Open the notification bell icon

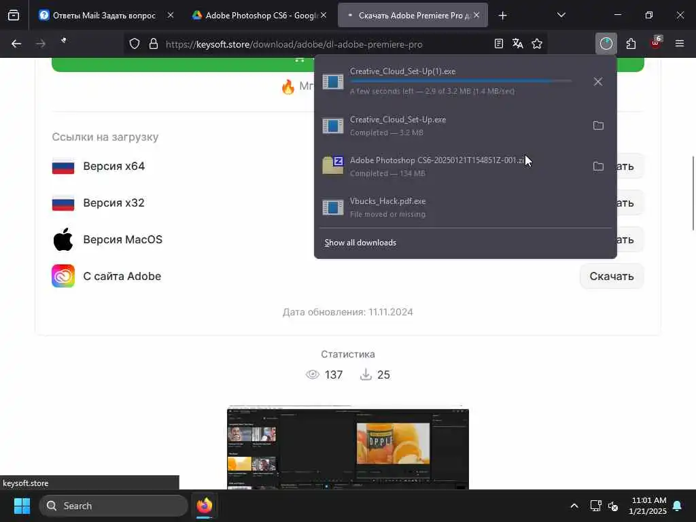678,506
